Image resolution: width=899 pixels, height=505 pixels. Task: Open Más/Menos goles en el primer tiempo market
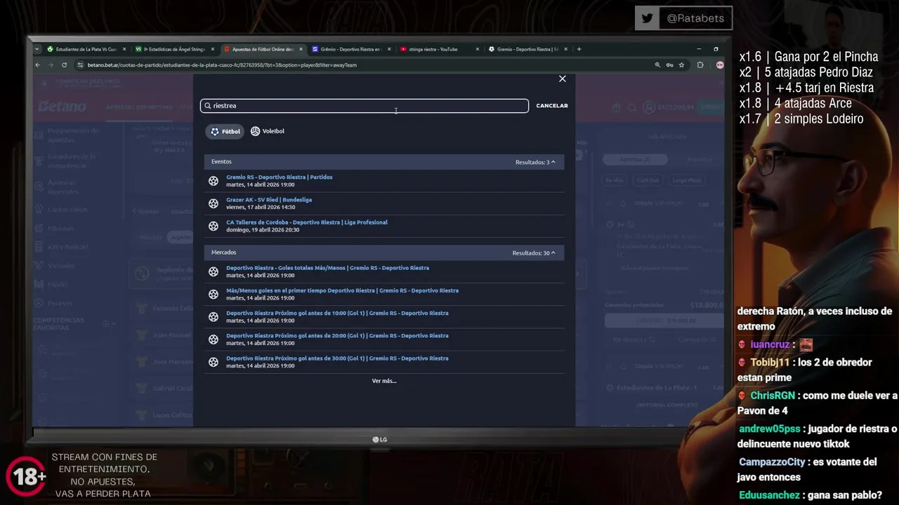click(x=342, y=290)
